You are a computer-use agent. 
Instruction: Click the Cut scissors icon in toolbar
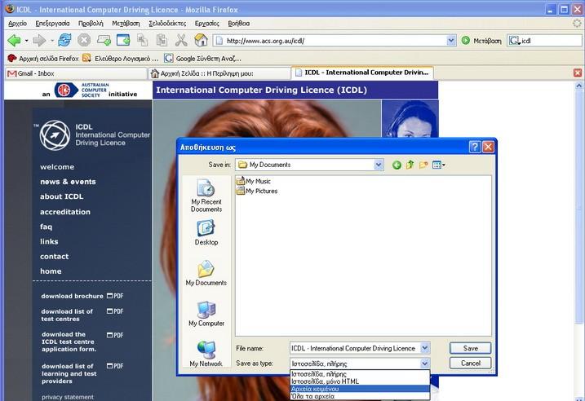point(181,40)
